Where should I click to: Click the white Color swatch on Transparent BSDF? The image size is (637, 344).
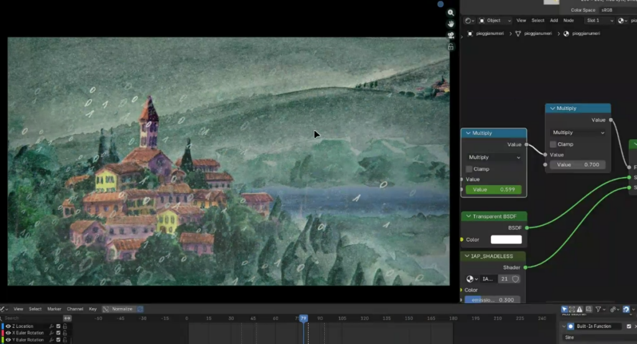pos(506,240)
